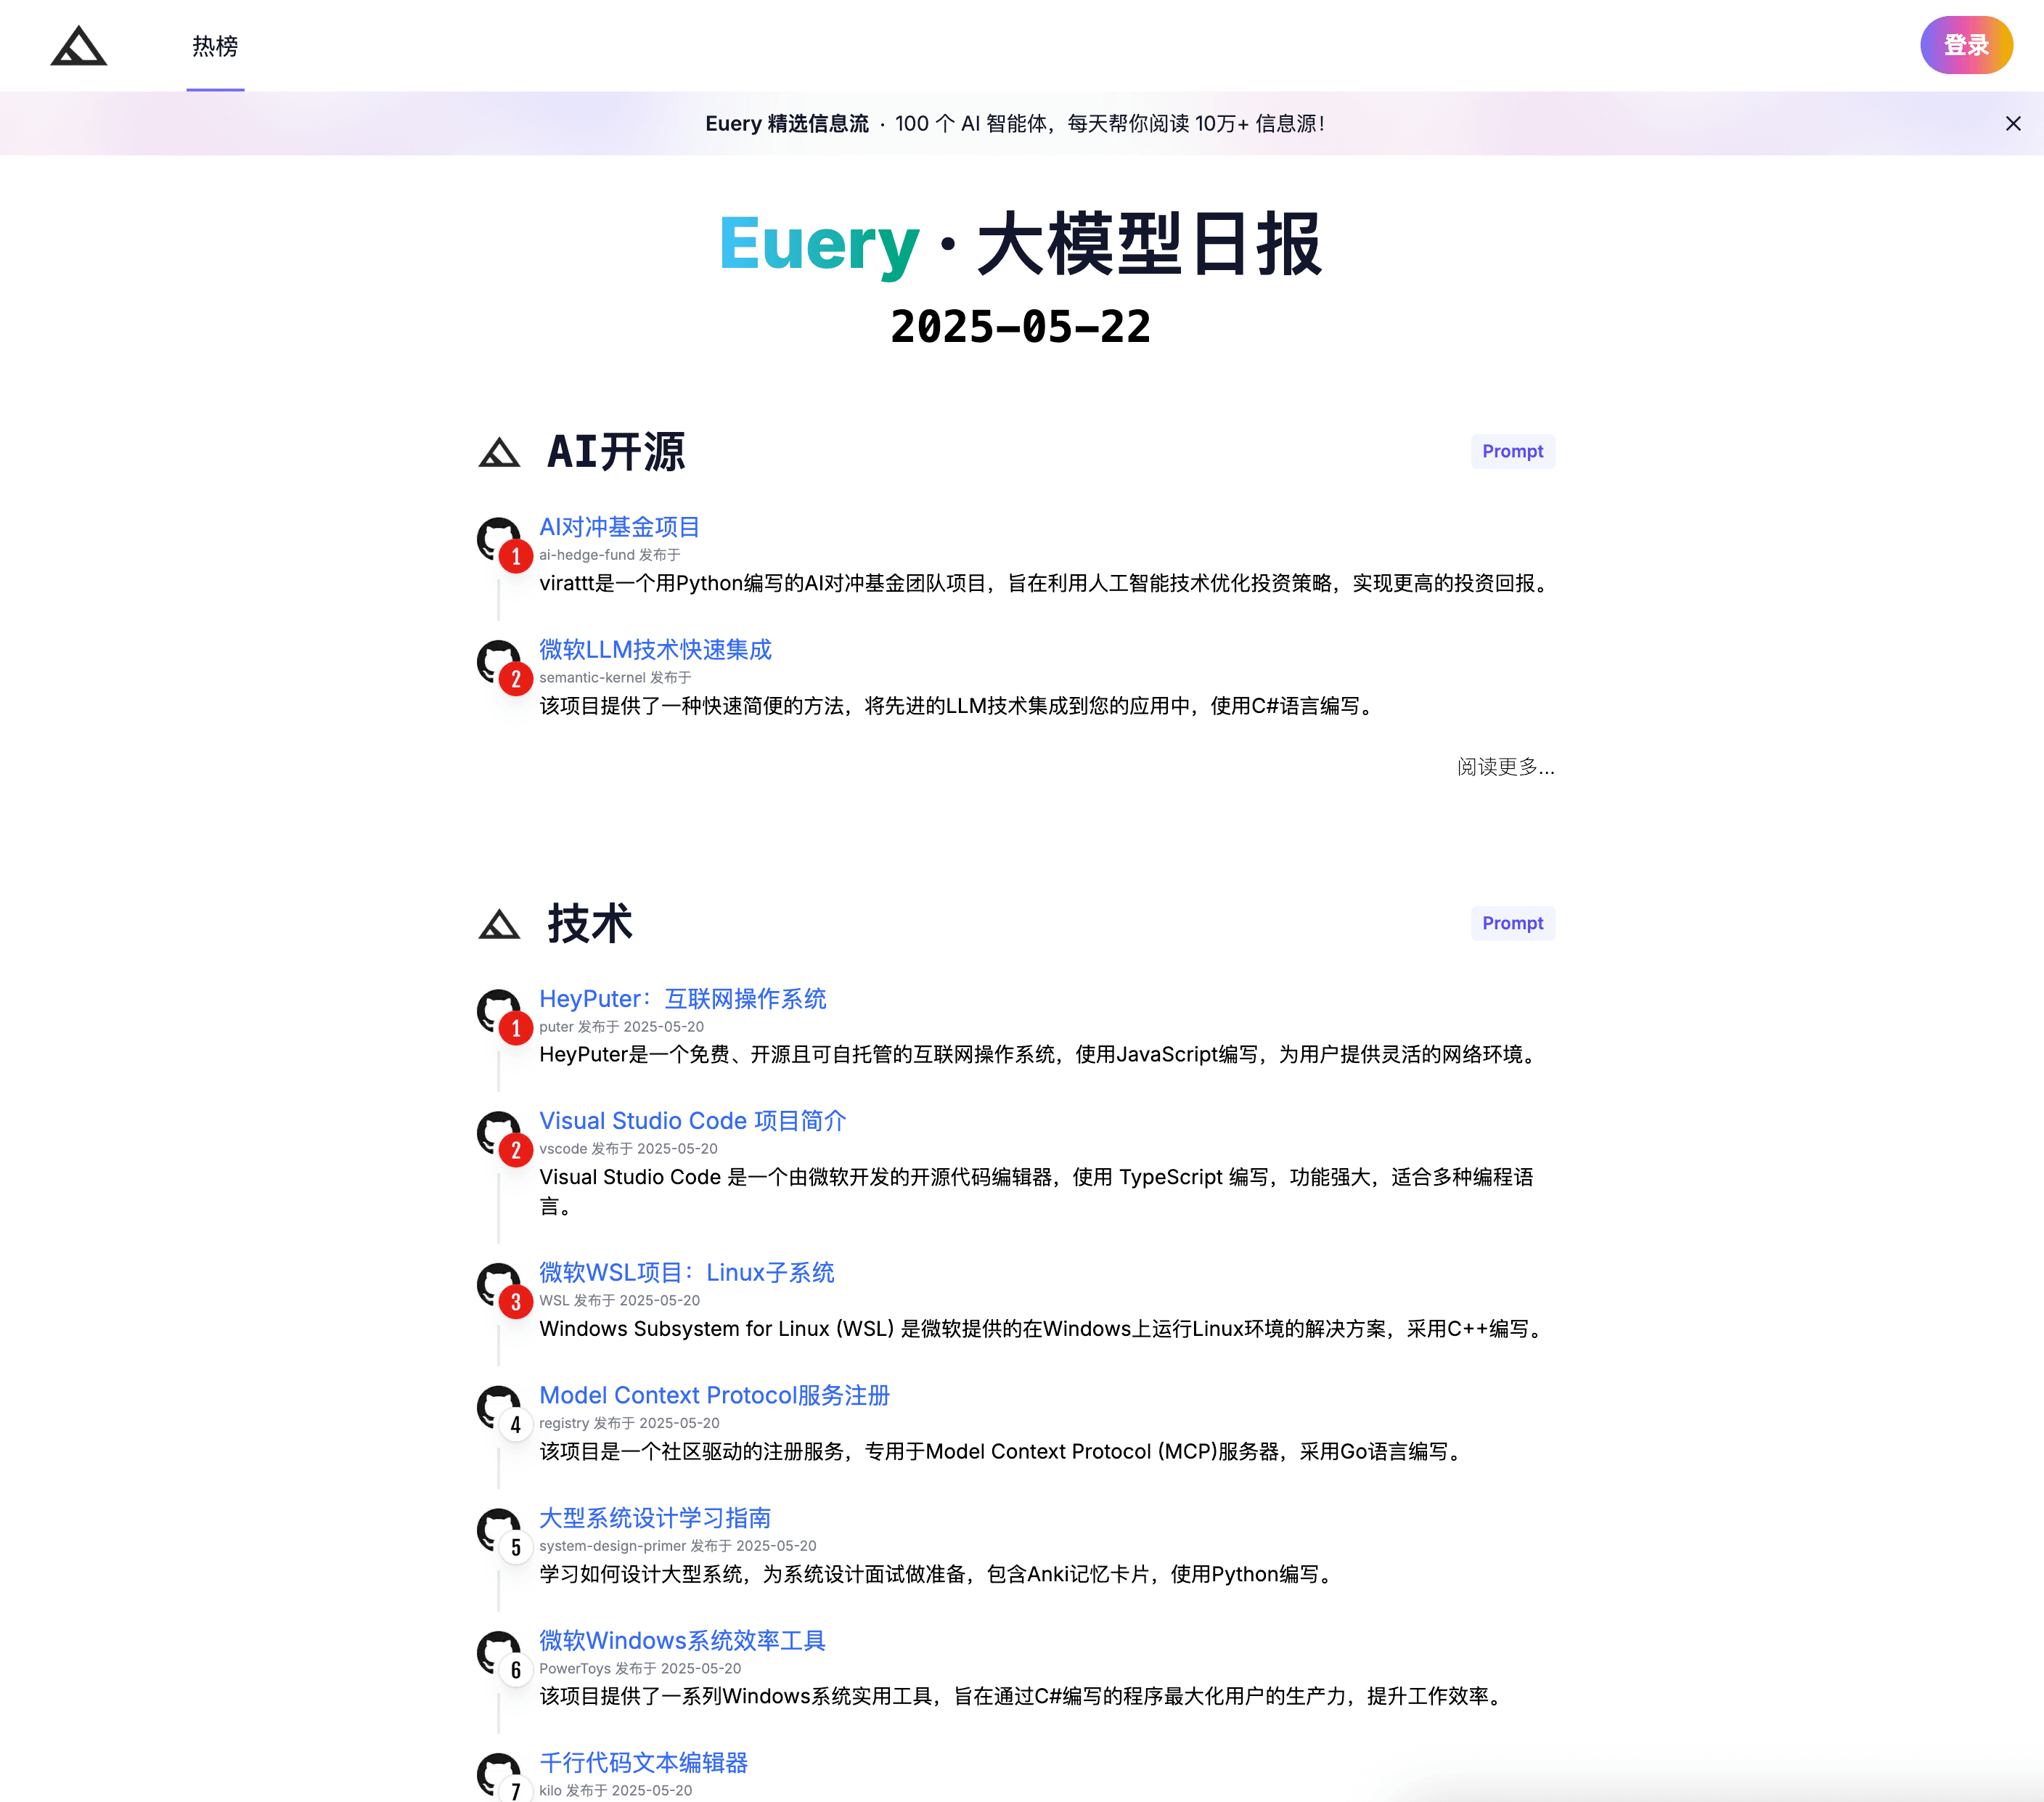
Task: Click the Euery triangle logo in header
Action: 78,46
